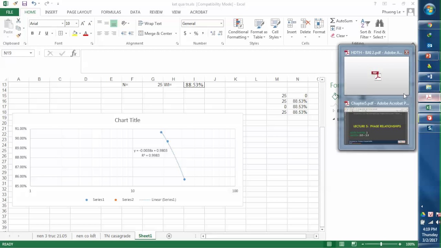This screenshot has width=441, height=248.
Task: Toggle Italic formatting
Action: pos(39,33)
